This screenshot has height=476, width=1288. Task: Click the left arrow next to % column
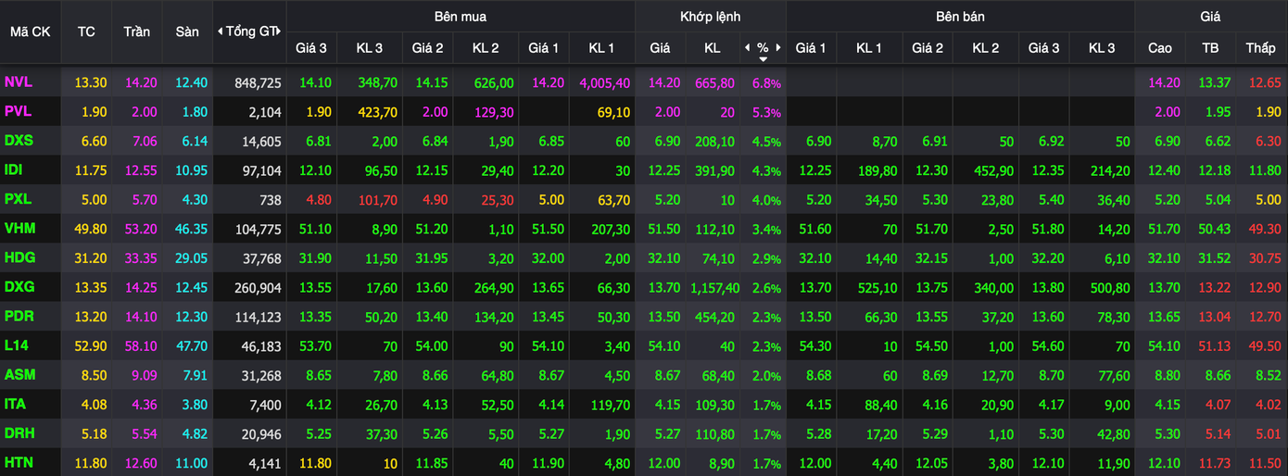[748, 47]
